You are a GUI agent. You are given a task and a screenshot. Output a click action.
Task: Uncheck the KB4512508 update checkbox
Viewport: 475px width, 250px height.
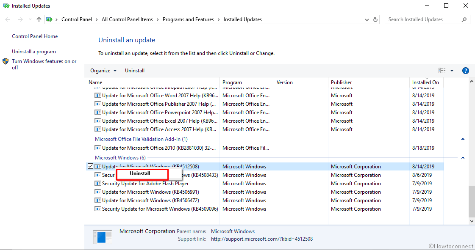[x=90, y=166]
